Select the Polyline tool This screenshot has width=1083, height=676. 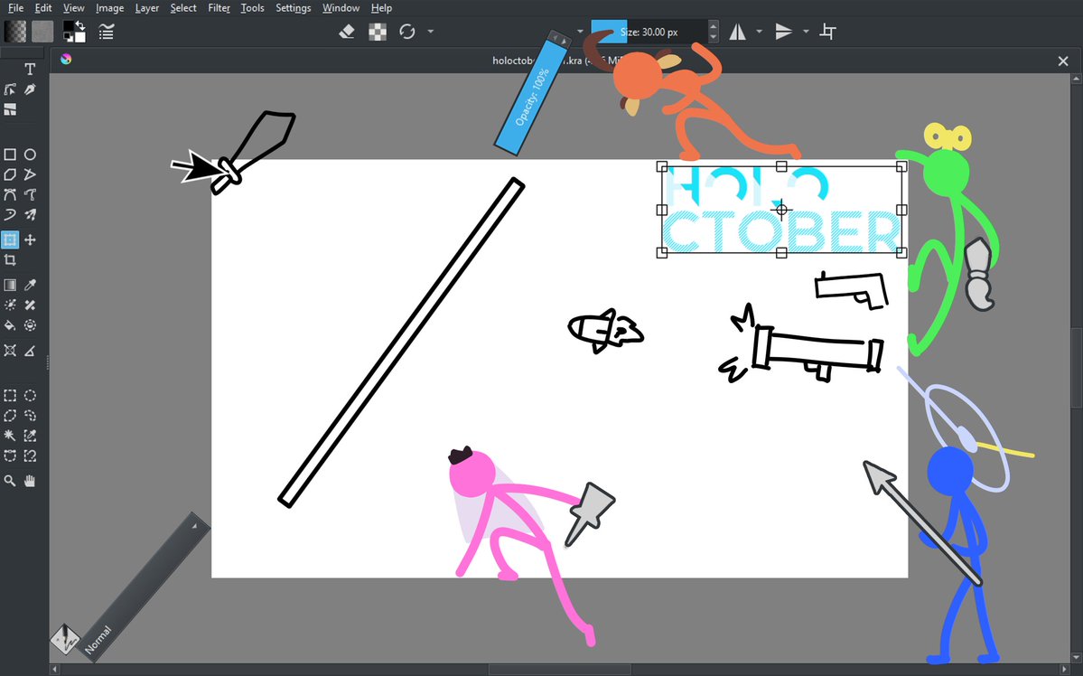30,174
